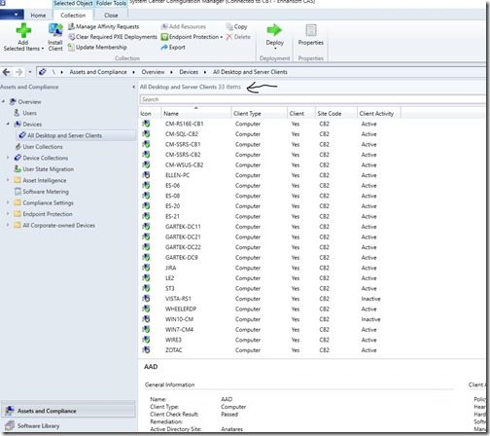Select the ES-20 device name

(172, 206)
